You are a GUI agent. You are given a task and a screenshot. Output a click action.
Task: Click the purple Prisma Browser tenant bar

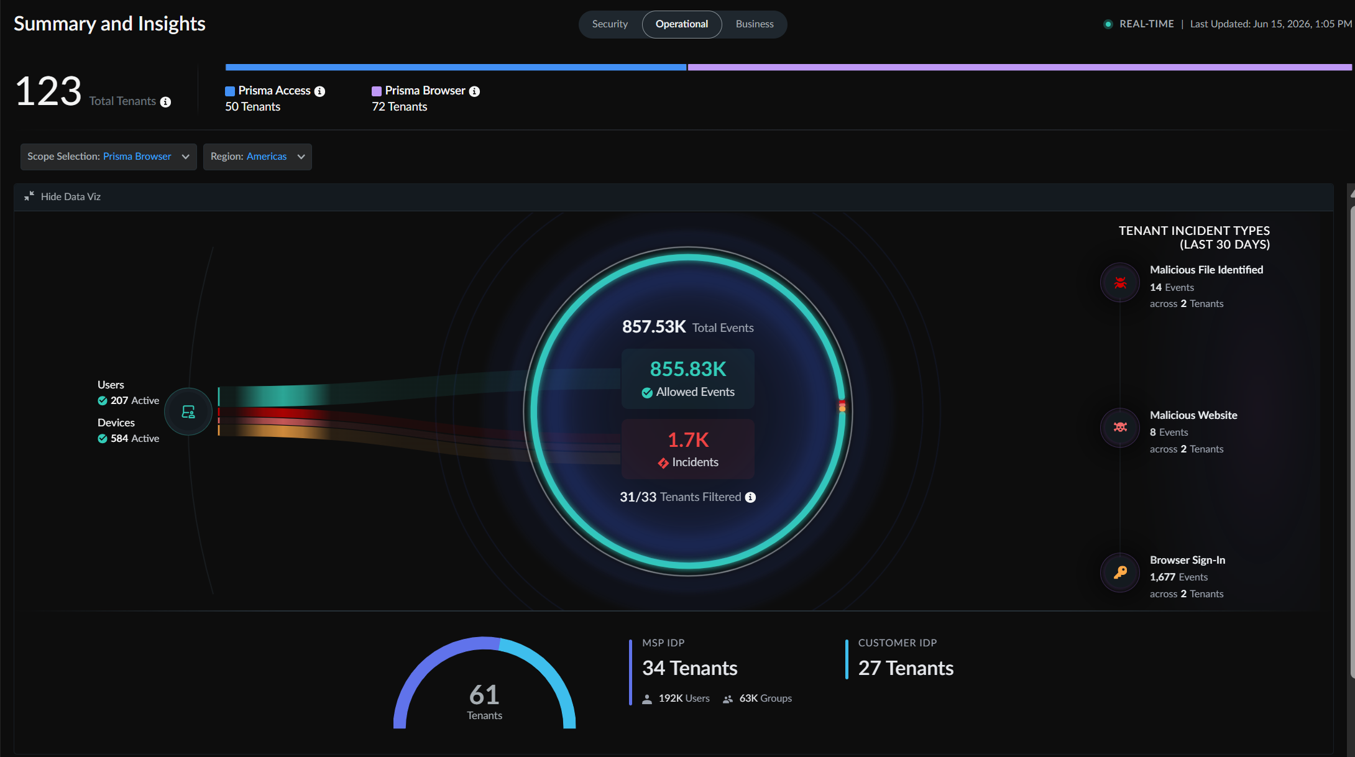pyautogui.click(x=1019, y=67)
